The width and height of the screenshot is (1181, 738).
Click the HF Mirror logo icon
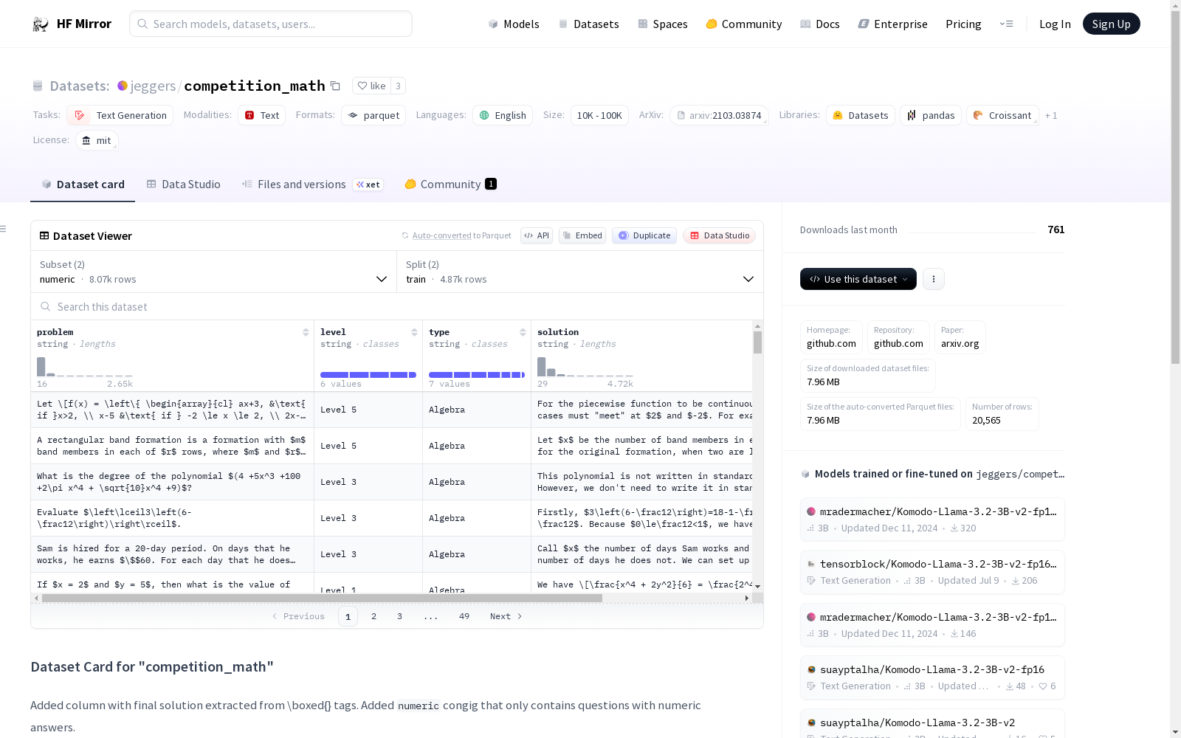tap(41, 24)
